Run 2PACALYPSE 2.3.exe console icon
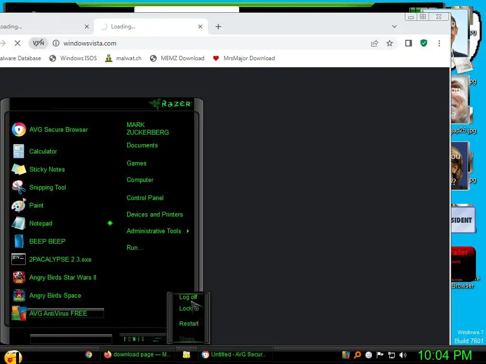Image resolution: width=486 pixels, height=364 pixels. pos(19,259)
